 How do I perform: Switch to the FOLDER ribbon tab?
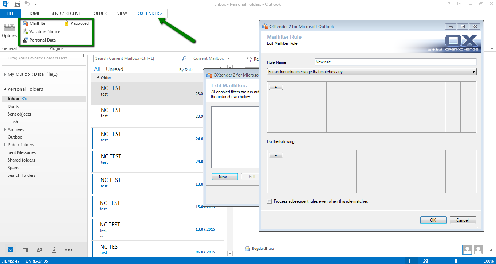pos(99,13)
